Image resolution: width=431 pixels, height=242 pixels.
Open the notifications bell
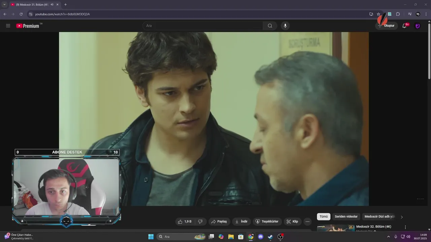click(x=405, y=26)
